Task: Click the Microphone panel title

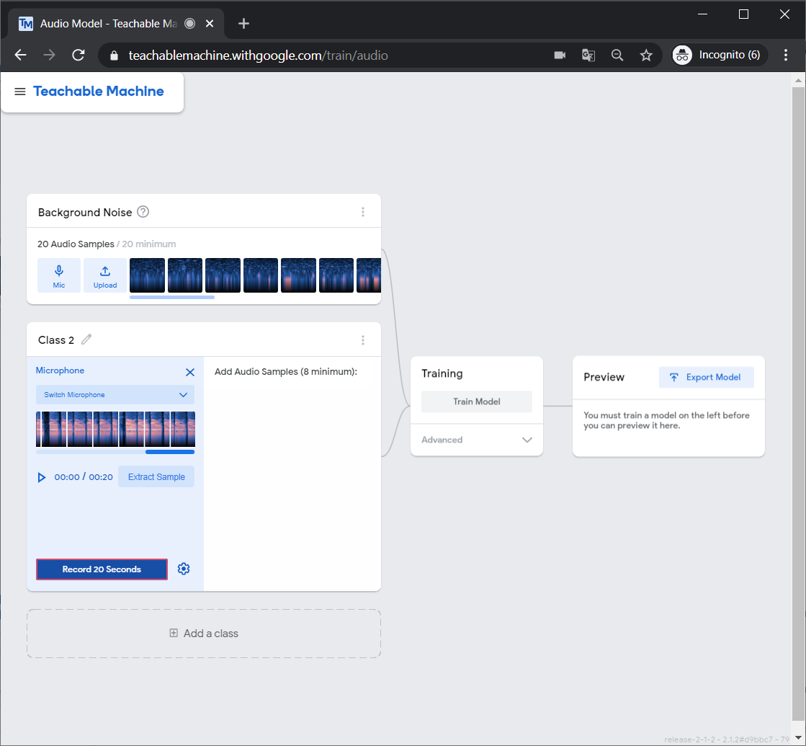Action: (x=60, y=370)
